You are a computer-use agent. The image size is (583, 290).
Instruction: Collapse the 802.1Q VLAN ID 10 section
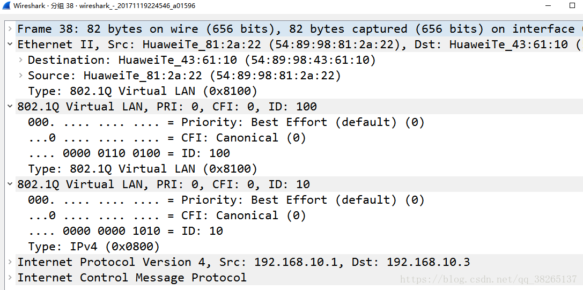tap(10, 184)
